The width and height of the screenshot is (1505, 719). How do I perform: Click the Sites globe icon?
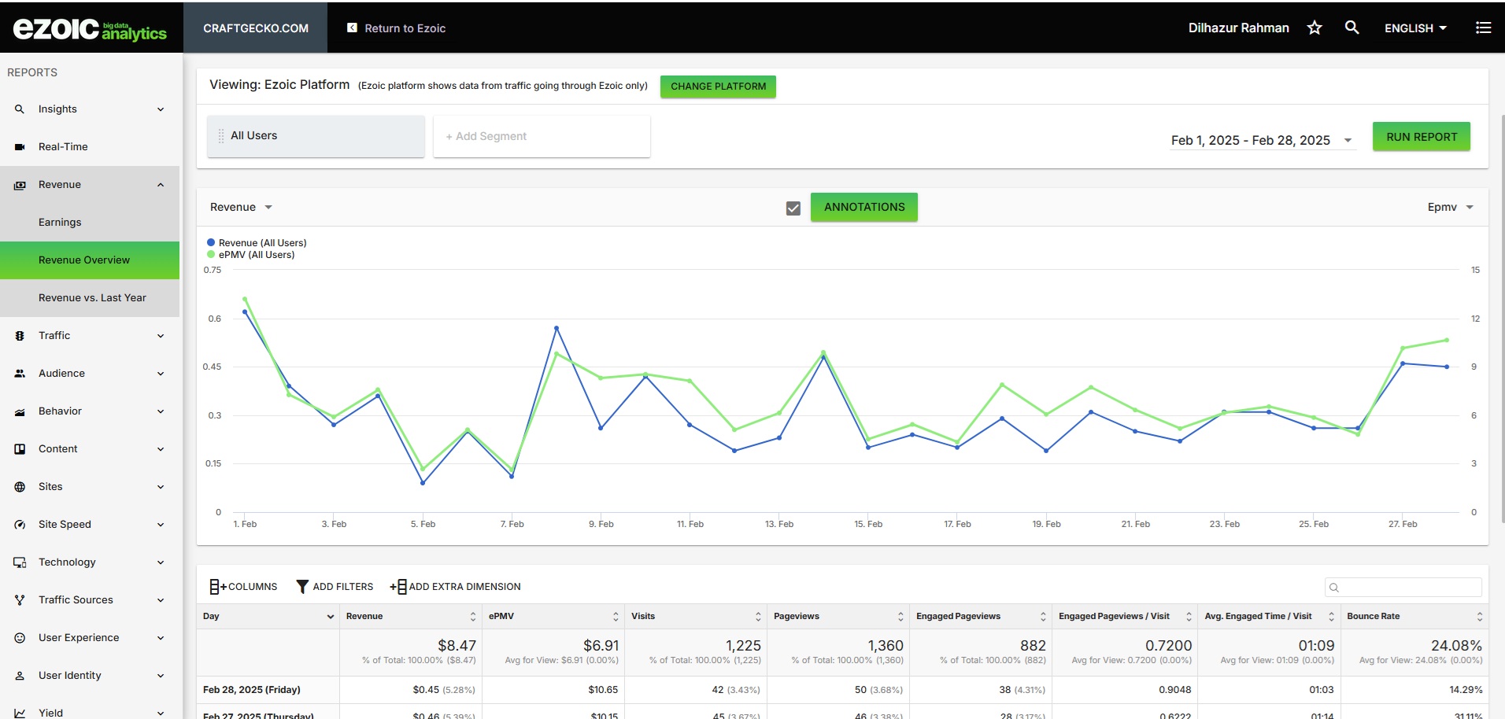20,487
